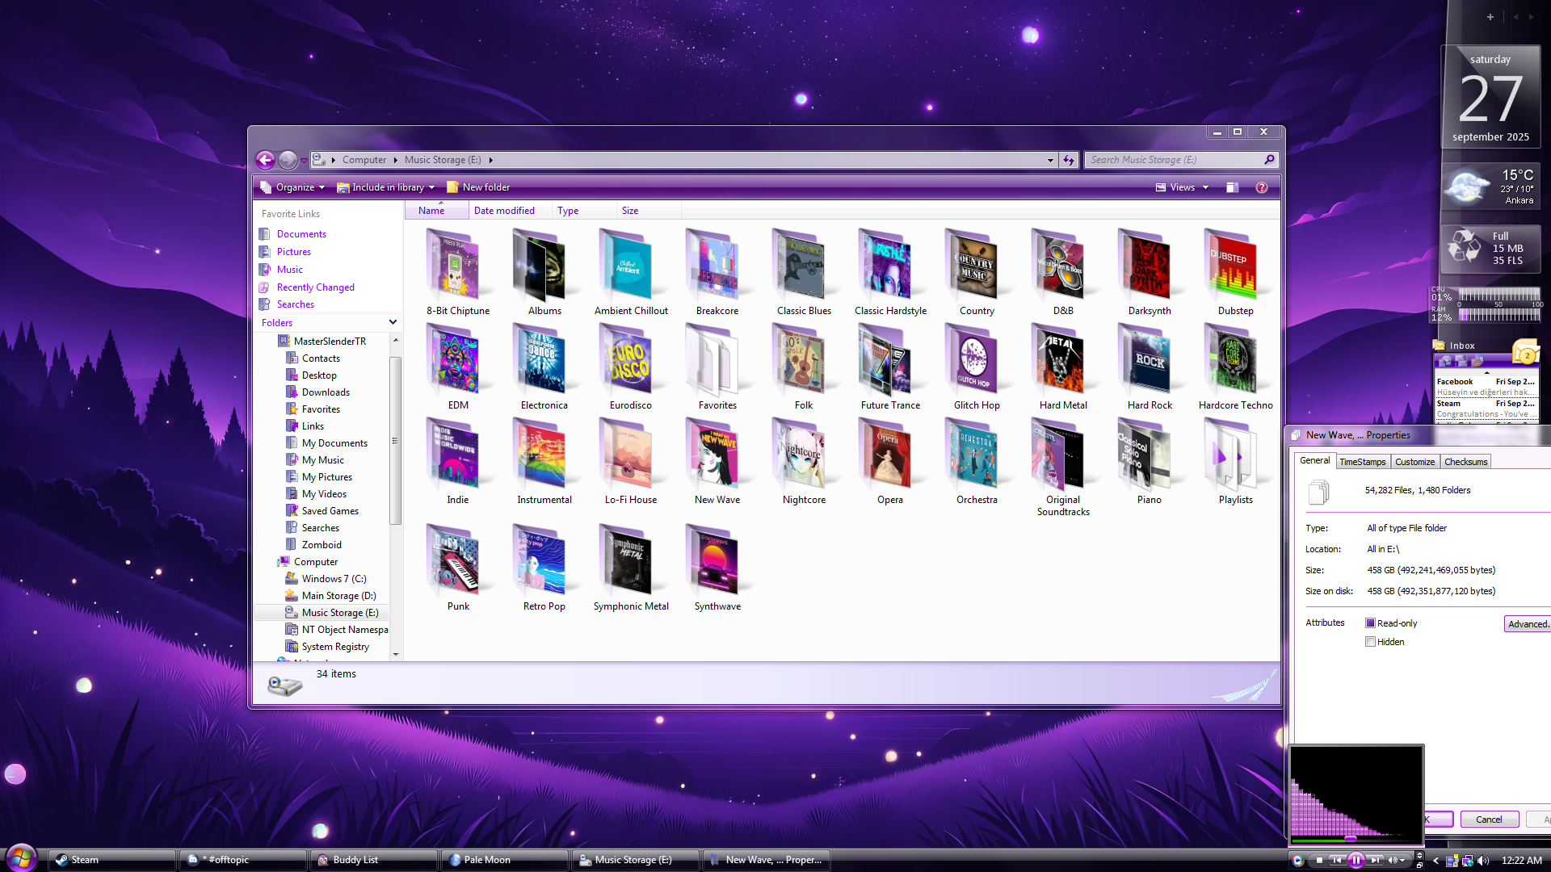Toggle the Read-only attribute checkbox
1551x872 pixels.
pos(1370,623)
